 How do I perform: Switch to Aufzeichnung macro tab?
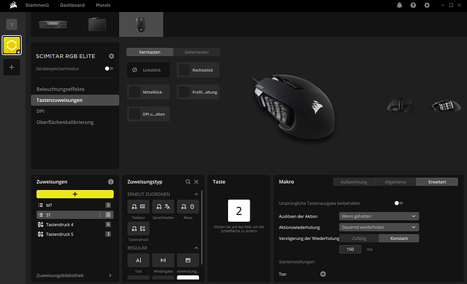pos(354,182)
